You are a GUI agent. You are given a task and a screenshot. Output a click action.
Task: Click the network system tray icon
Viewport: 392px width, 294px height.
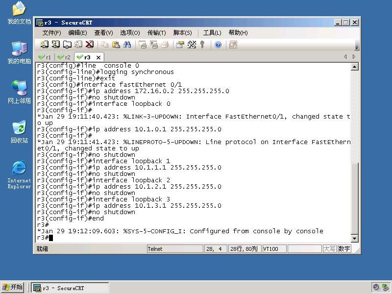pyautogui.click(x=385, y=288)
